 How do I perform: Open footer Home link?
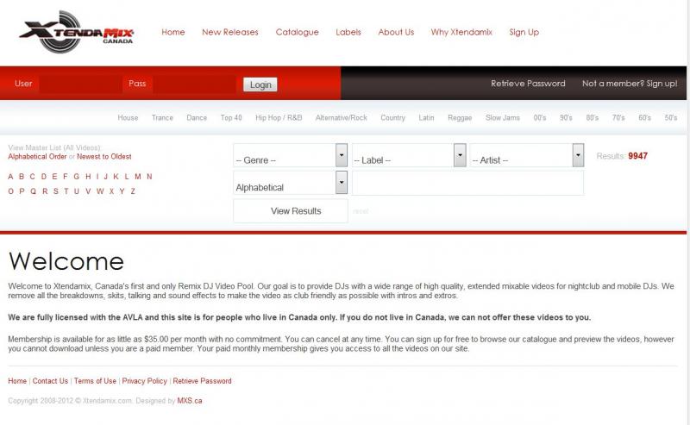pyautogui.click(x=17, y=381)
